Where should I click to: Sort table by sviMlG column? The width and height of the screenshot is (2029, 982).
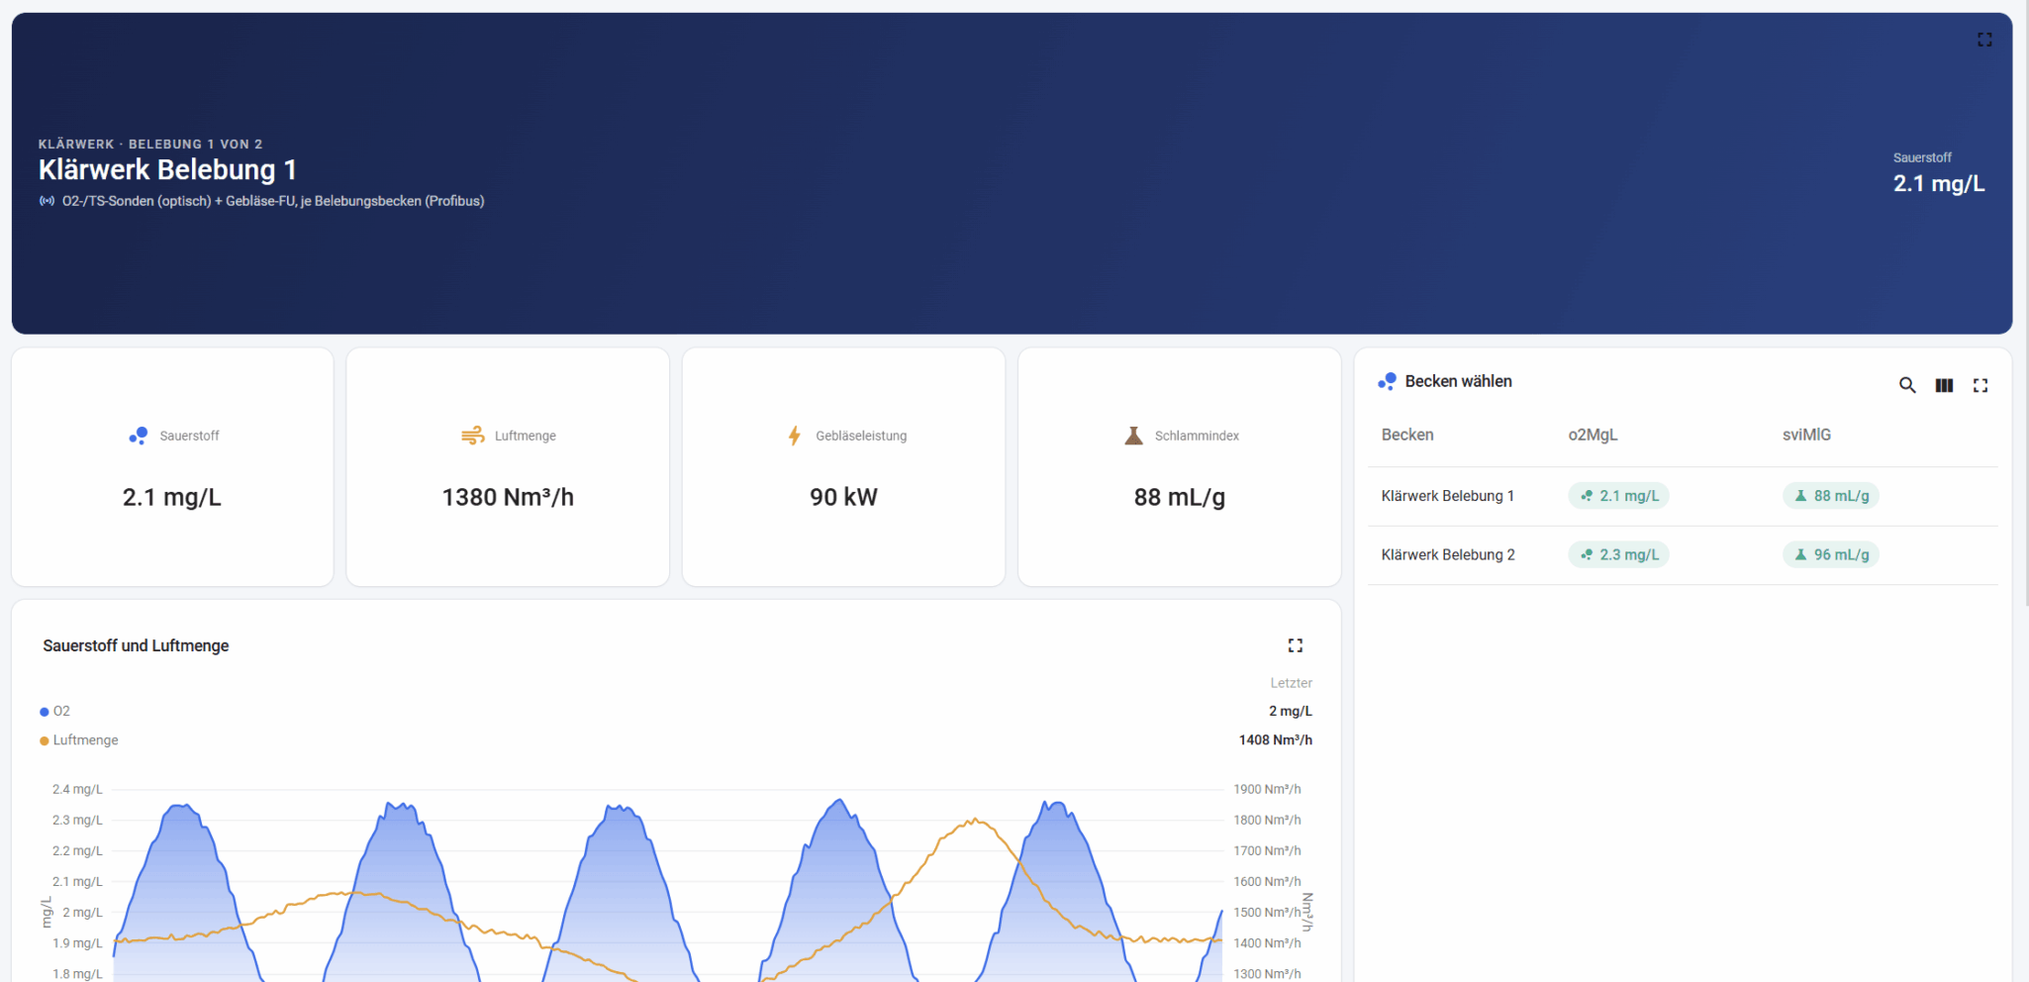pos(1806,435)
